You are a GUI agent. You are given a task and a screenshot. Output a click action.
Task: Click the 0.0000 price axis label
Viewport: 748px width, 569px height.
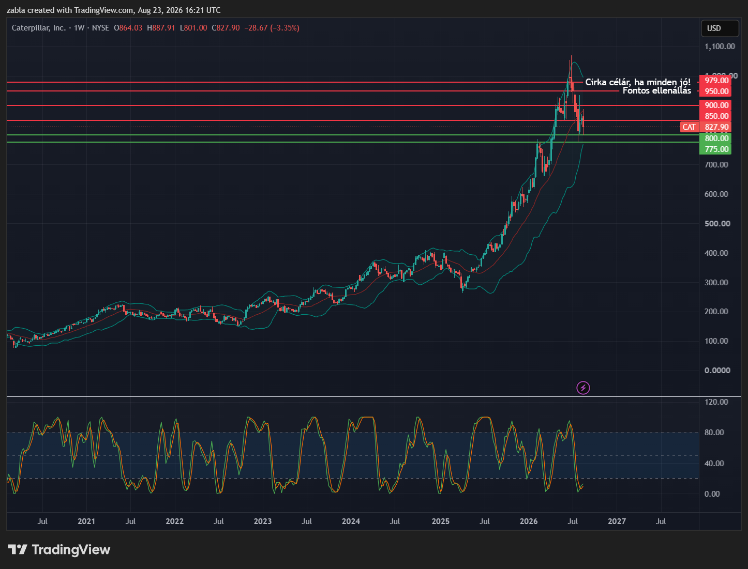click(x=717, y=371)
